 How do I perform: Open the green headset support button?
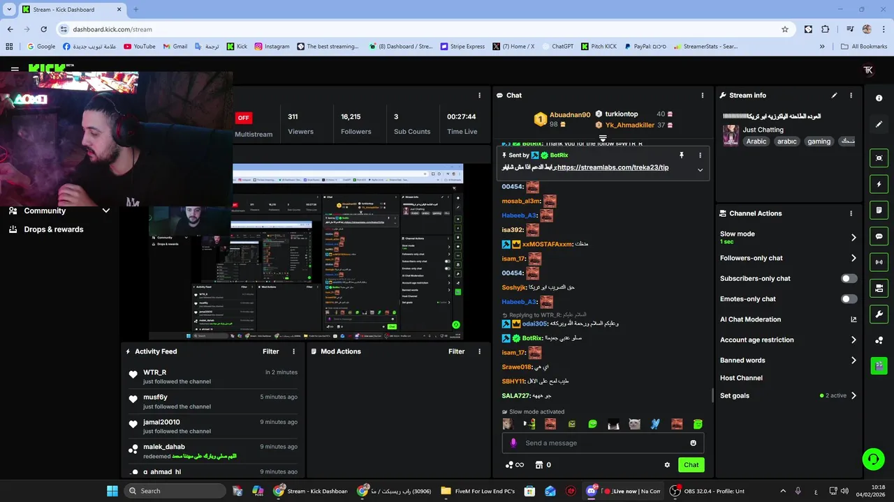873,459
